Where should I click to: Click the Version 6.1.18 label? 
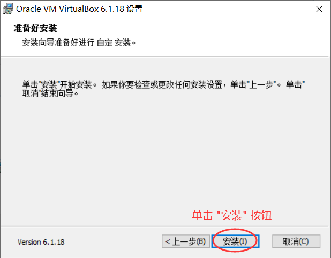pos(41,242)
